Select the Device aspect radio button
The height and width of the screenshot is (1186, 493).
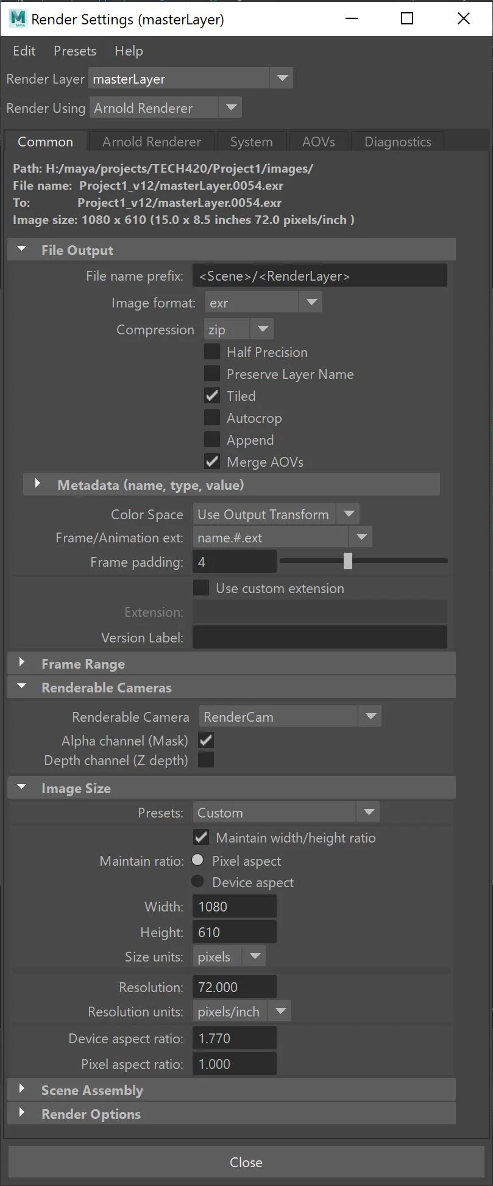coord(197,882)
